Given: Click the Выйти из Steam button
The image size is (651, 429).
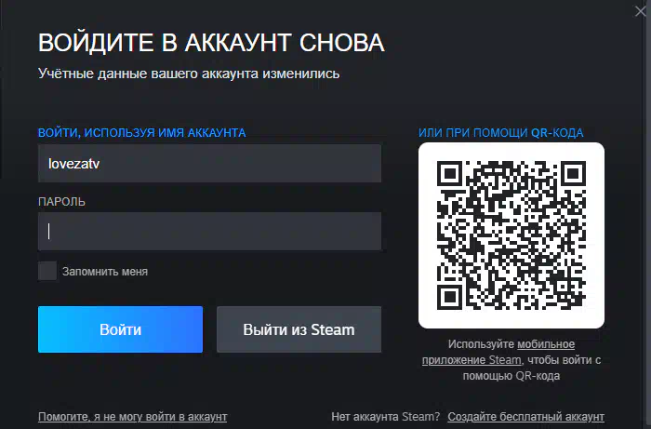Looking at the screenshot, I should (x=299, y=329).
